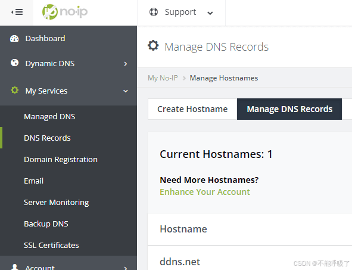Click the Dynamic DNS globe icon
This screenshot has height=270, width=352.
14,63
